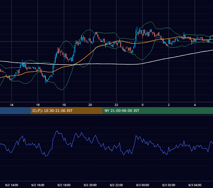Select the 18 hour label on chart axis
Screen dimensions: 213x188
tap(64, 105)
